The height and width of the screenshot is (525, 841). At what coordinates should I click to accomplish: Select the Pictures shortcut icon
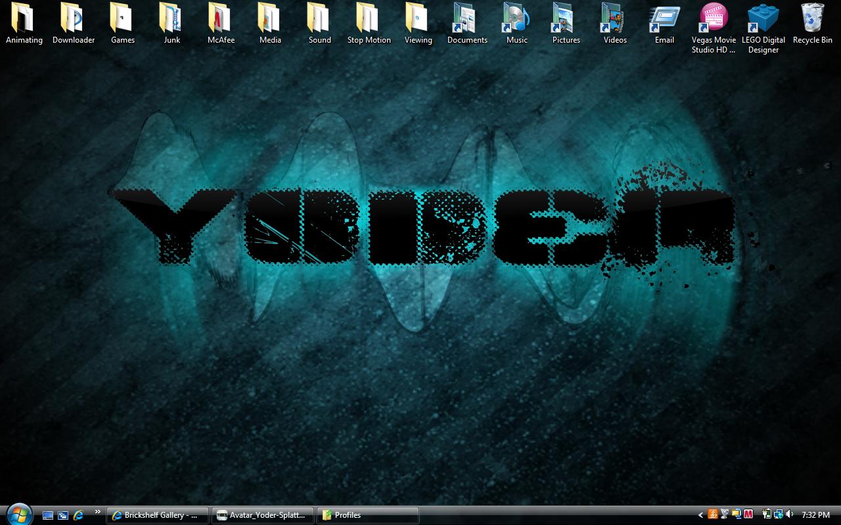[x=566, y=24]
